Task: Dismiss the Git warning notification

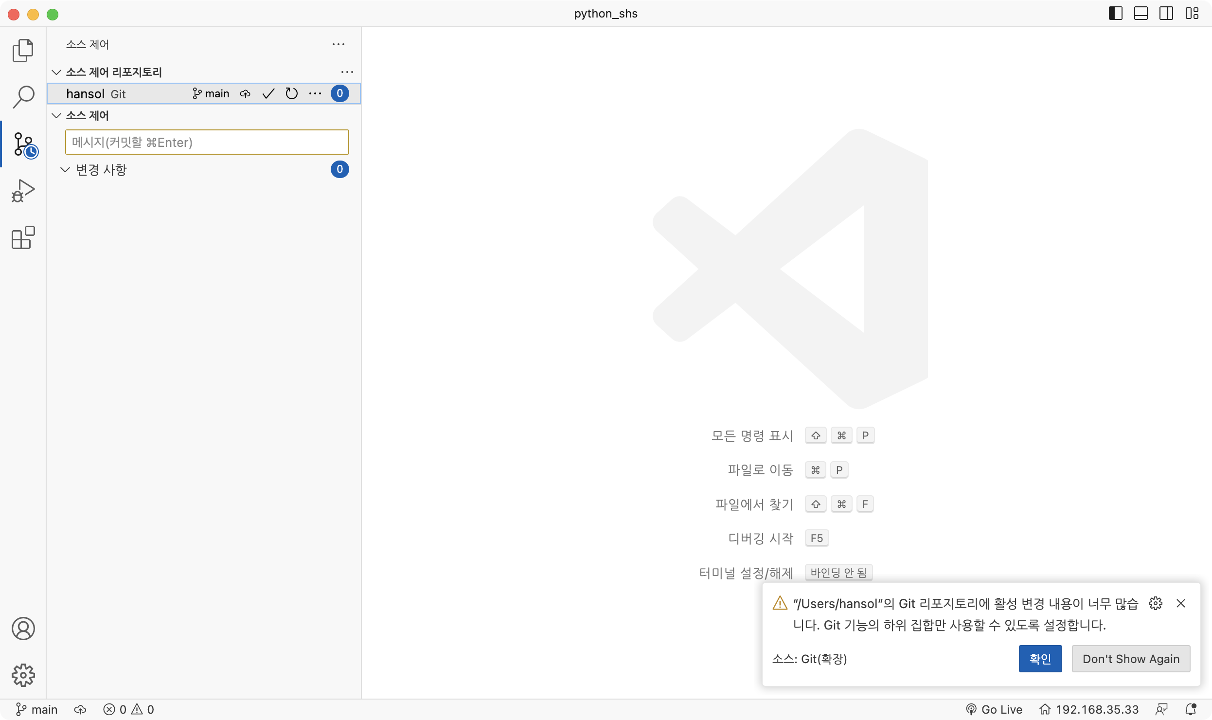Action: point(1181,603)
